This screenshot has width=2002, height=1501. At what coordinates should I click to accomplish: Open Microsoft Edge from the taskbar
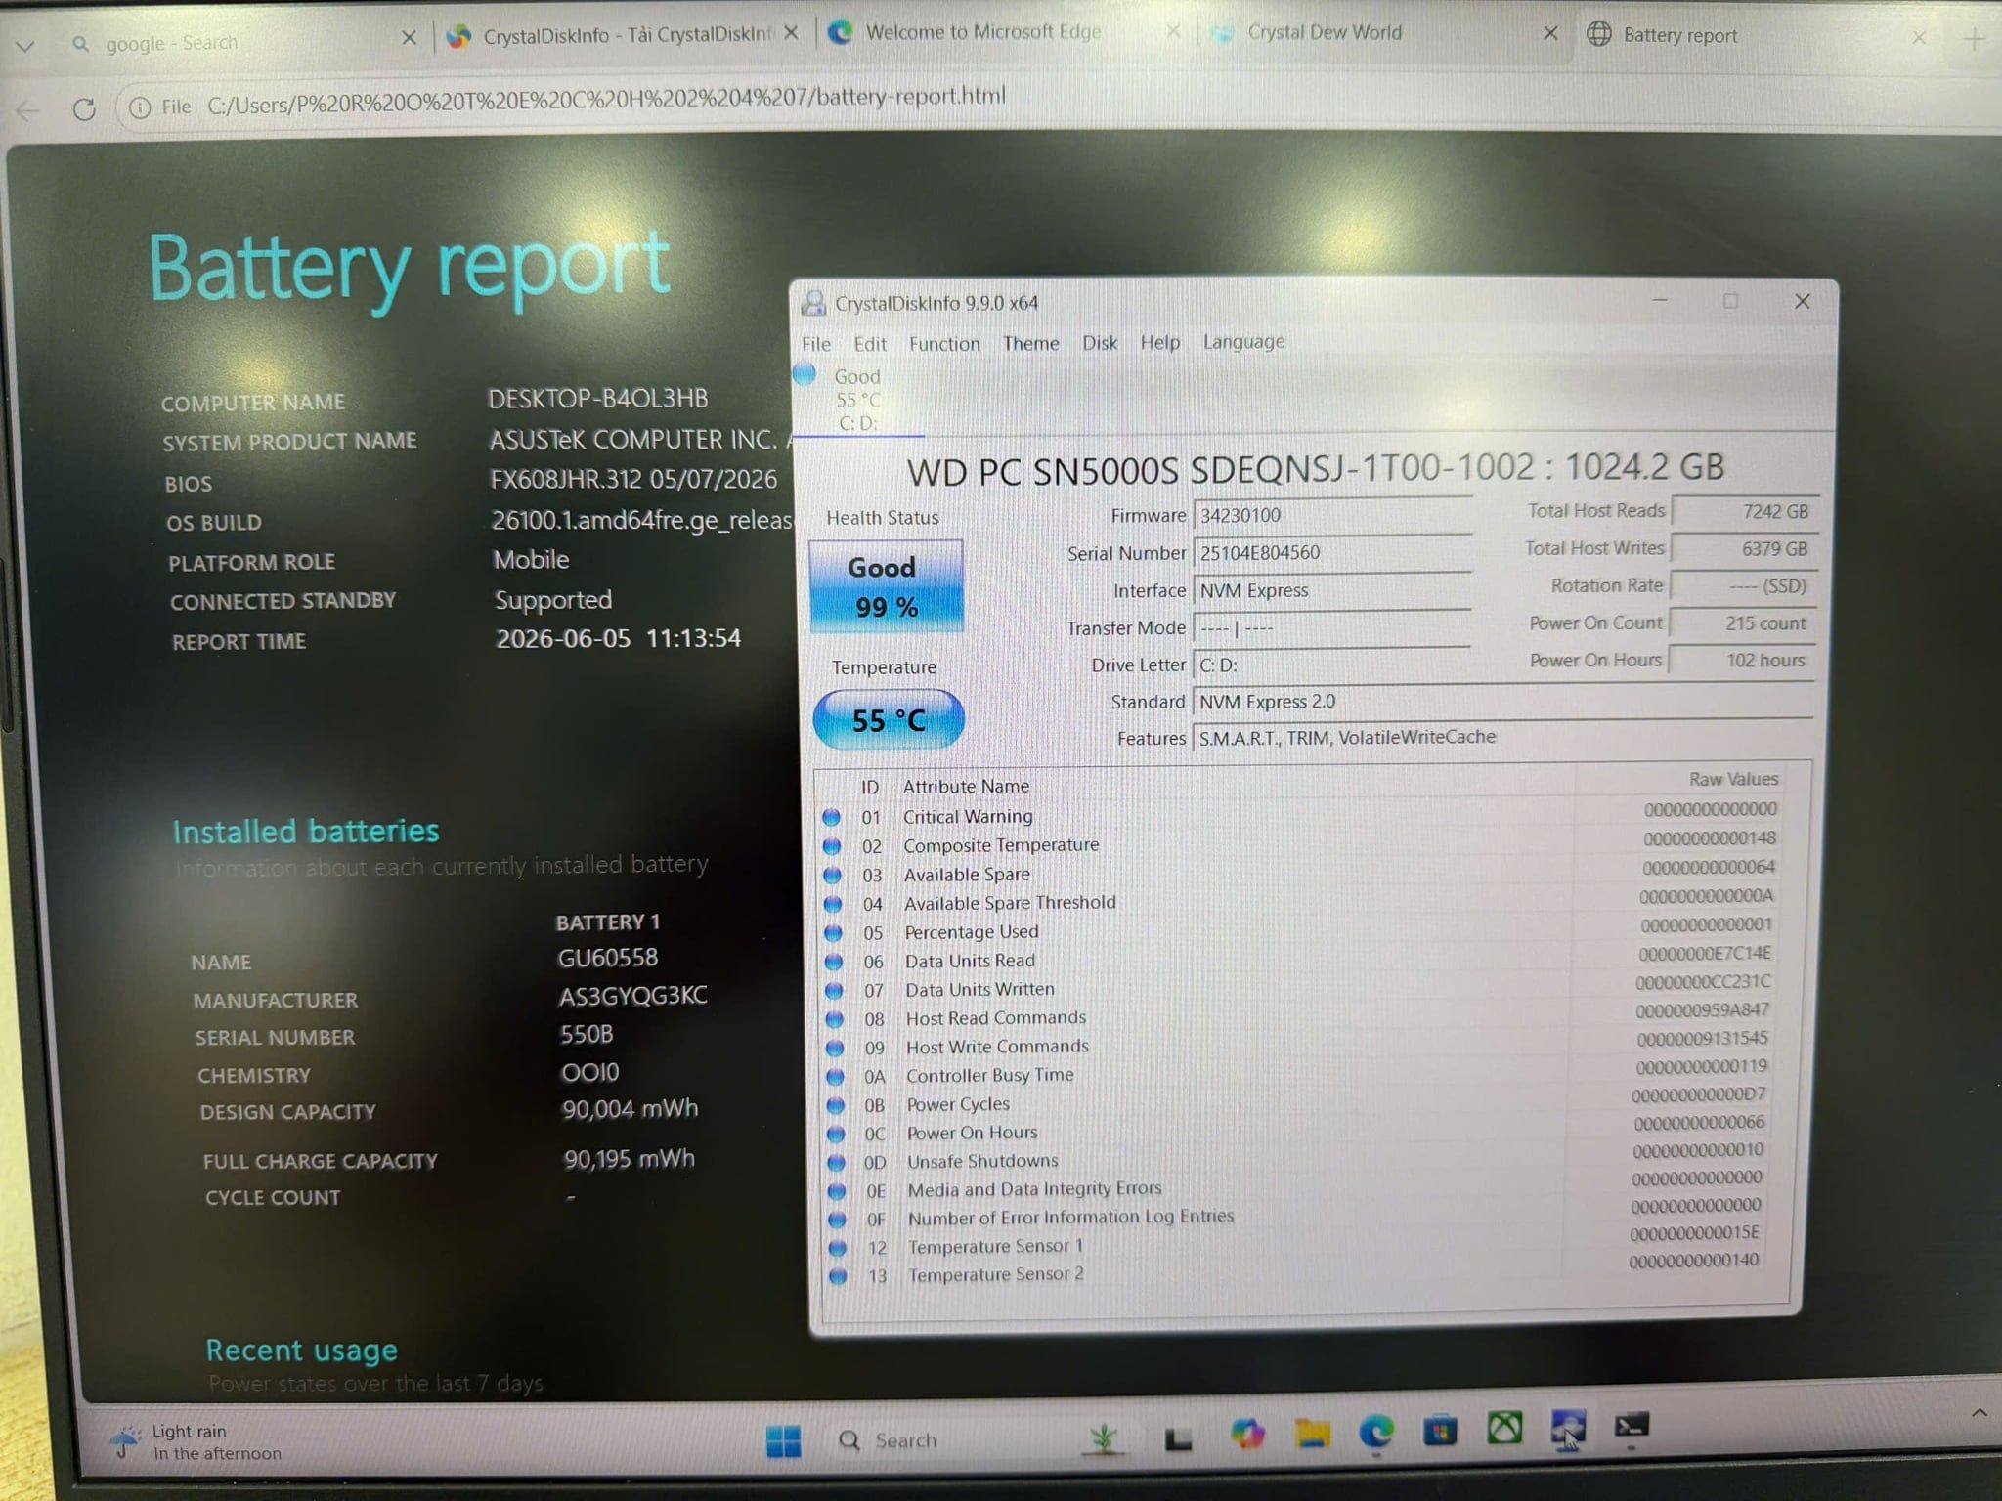click(1376, 1432)
